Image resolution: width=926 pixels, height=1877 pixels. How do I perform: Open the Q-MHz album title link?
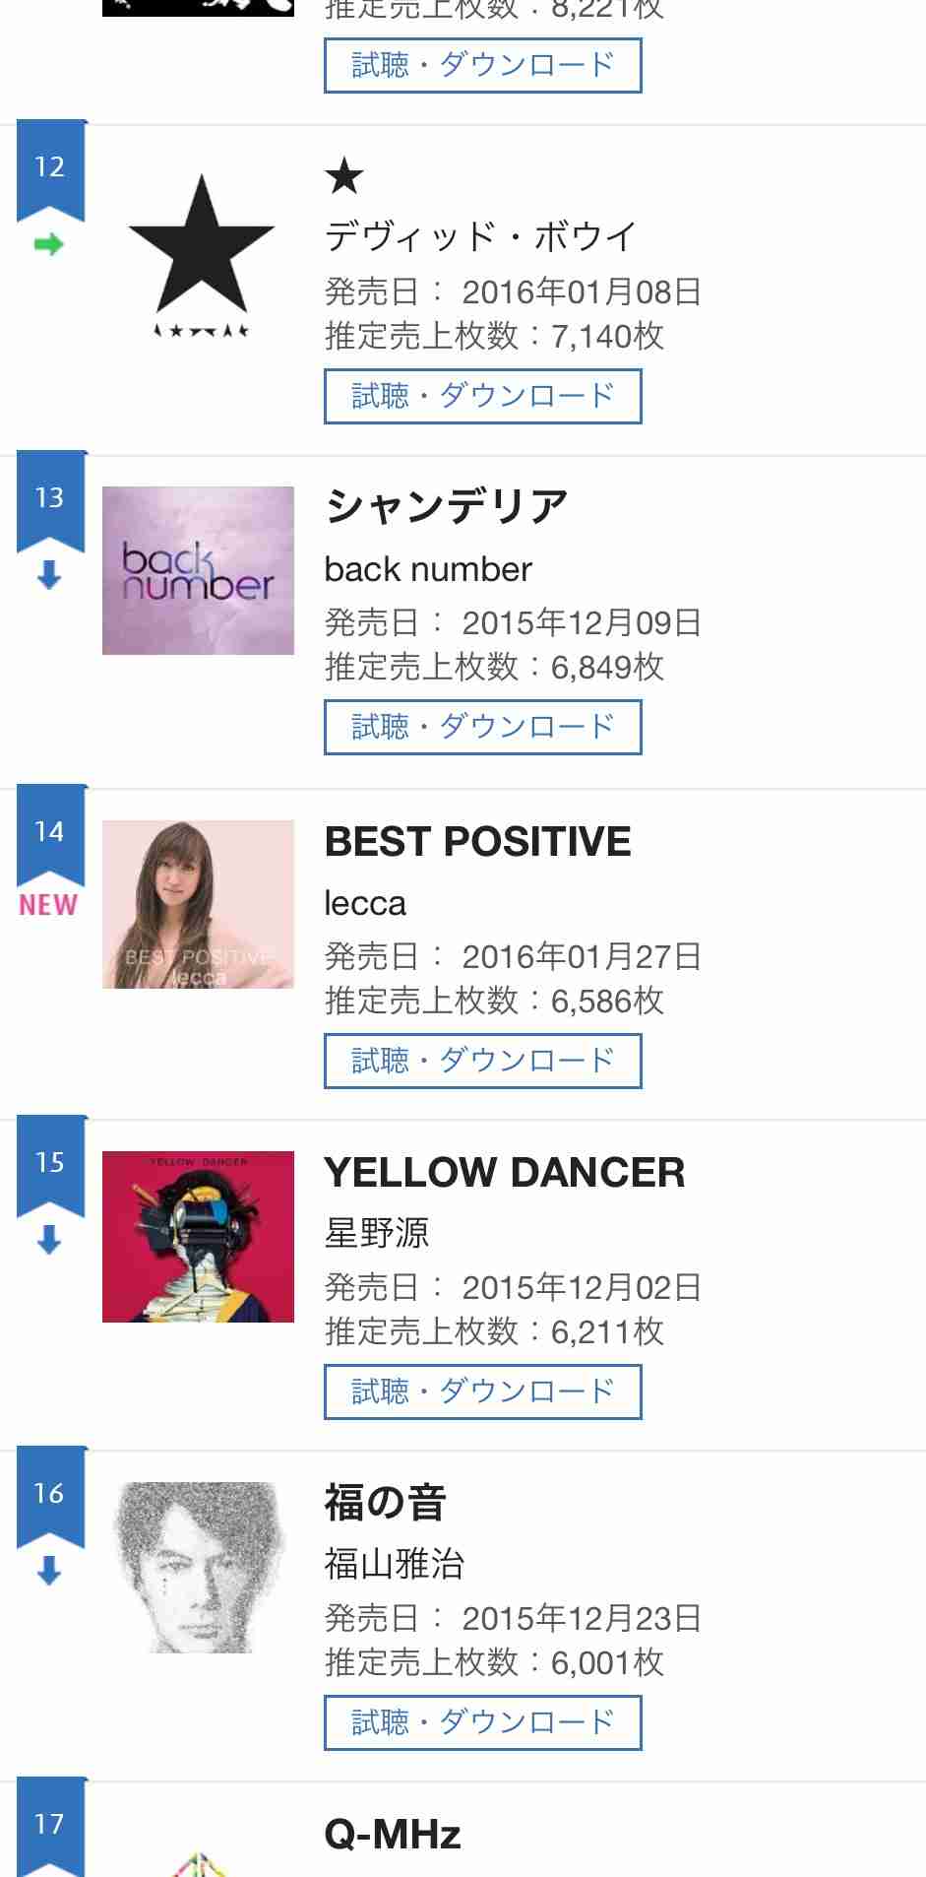[x=393, y=1835]
